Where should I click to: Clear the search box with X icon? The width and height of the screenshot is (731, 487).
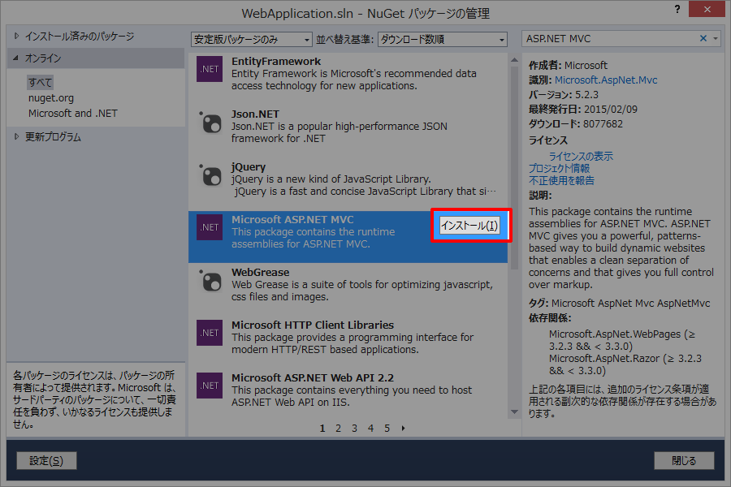(x=703, y=39)
